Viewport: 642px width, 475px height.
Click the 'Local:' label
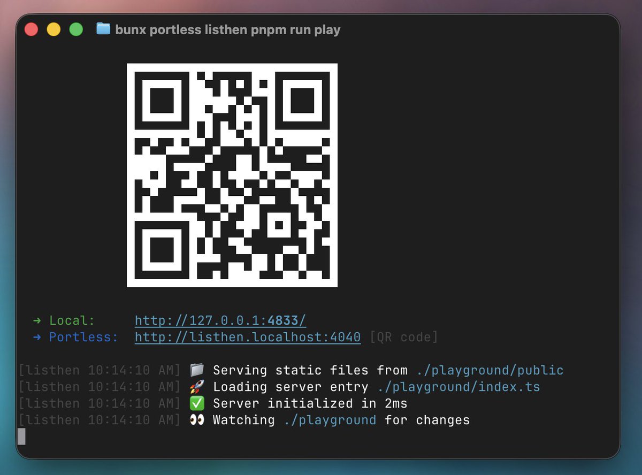(72, 321)
